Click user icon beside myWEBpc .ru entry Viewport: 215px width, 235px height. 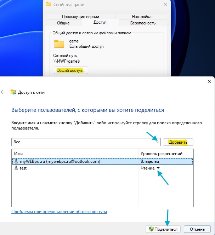[x=15, y=161]
